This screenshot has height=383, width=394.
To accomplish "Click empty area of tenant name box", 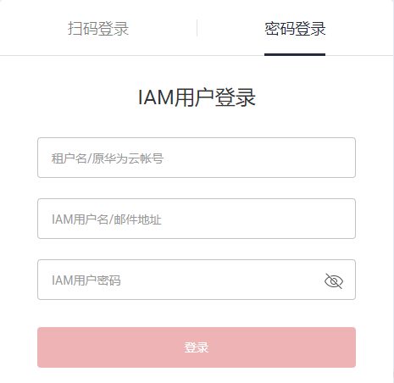I will coord(258,158).
